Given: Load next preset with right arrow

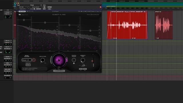Looking at the screenshot, I should tap(85, 11).
